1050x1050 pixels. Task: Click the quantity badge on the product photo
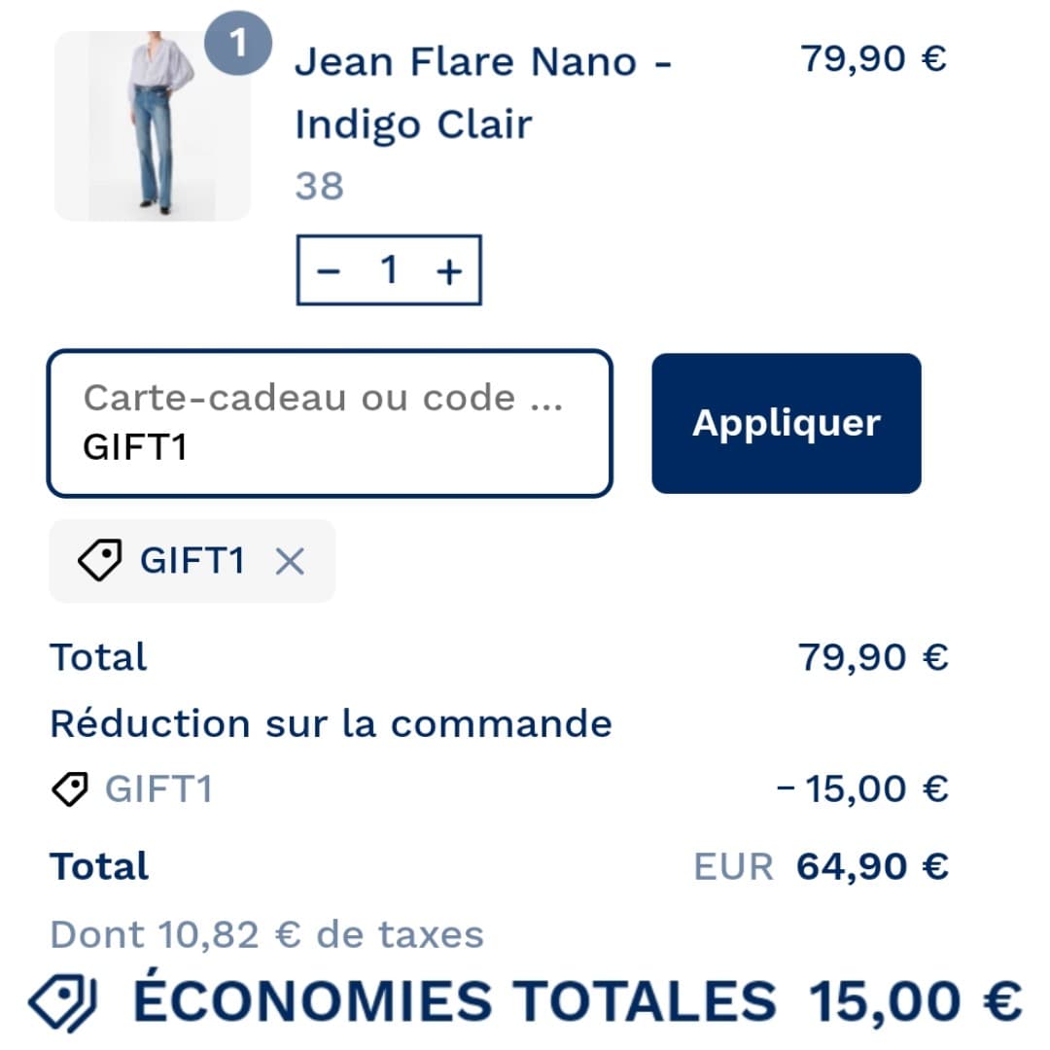coord(239,44)
